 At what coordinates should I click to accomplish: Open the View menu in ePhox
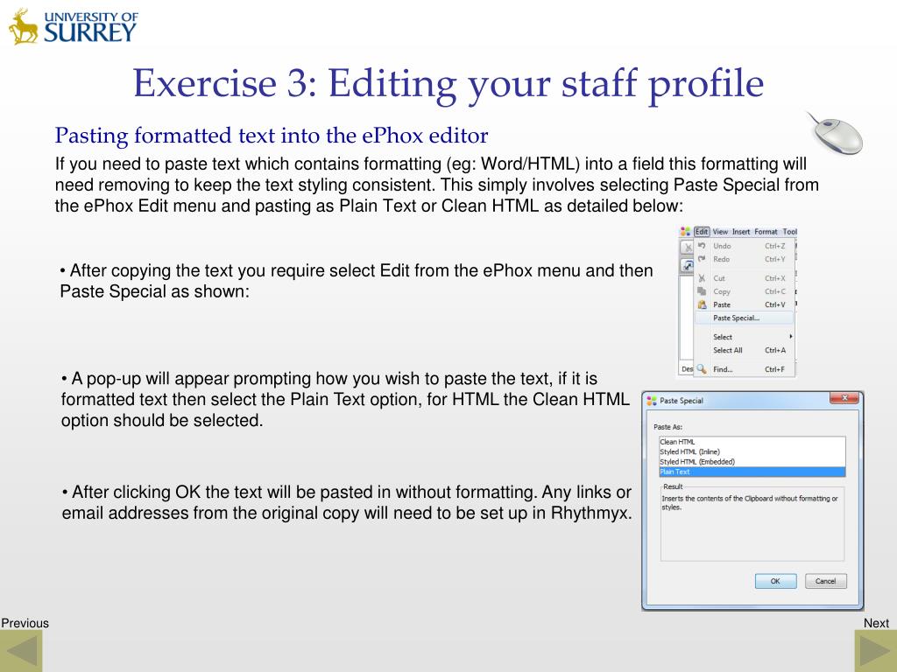click(x=720, y=231)
